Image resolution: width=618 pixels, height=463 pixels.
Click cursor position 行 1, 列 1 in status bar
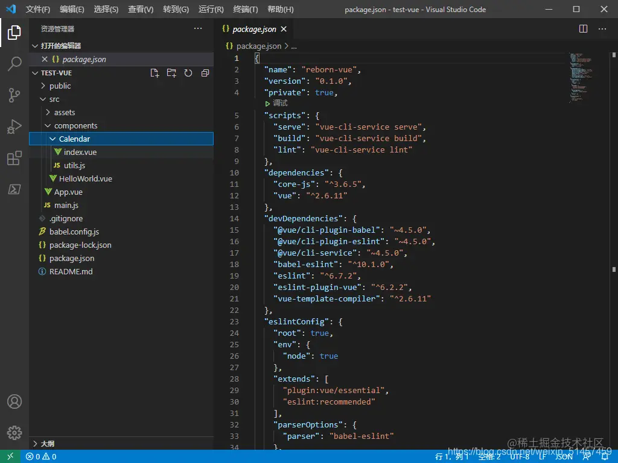pos(451,457)
